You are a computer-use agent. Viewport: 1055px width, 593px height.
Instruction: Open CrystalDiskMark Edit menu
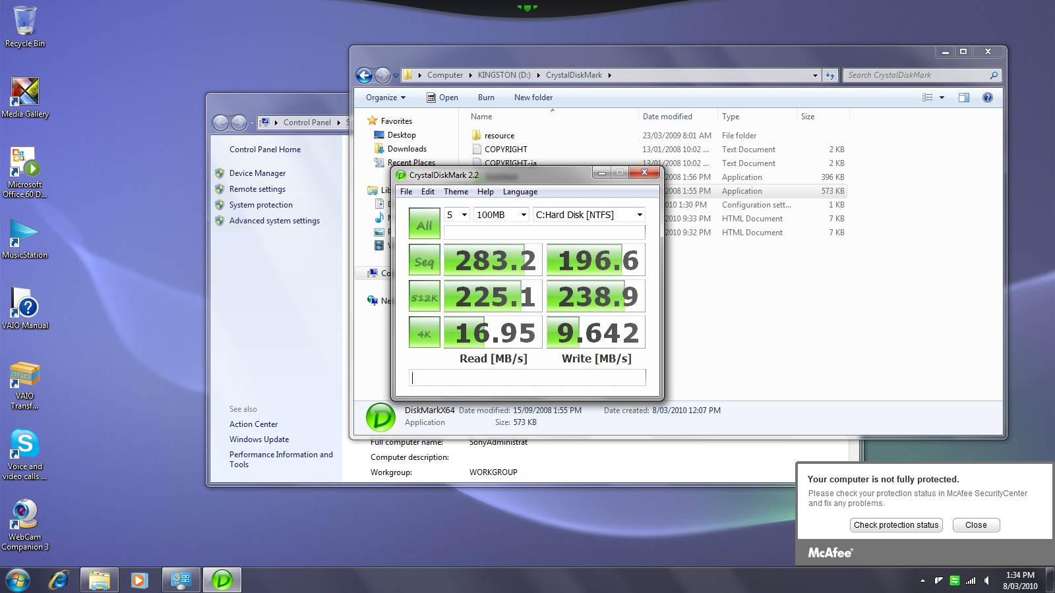click(x=428, y=192)
